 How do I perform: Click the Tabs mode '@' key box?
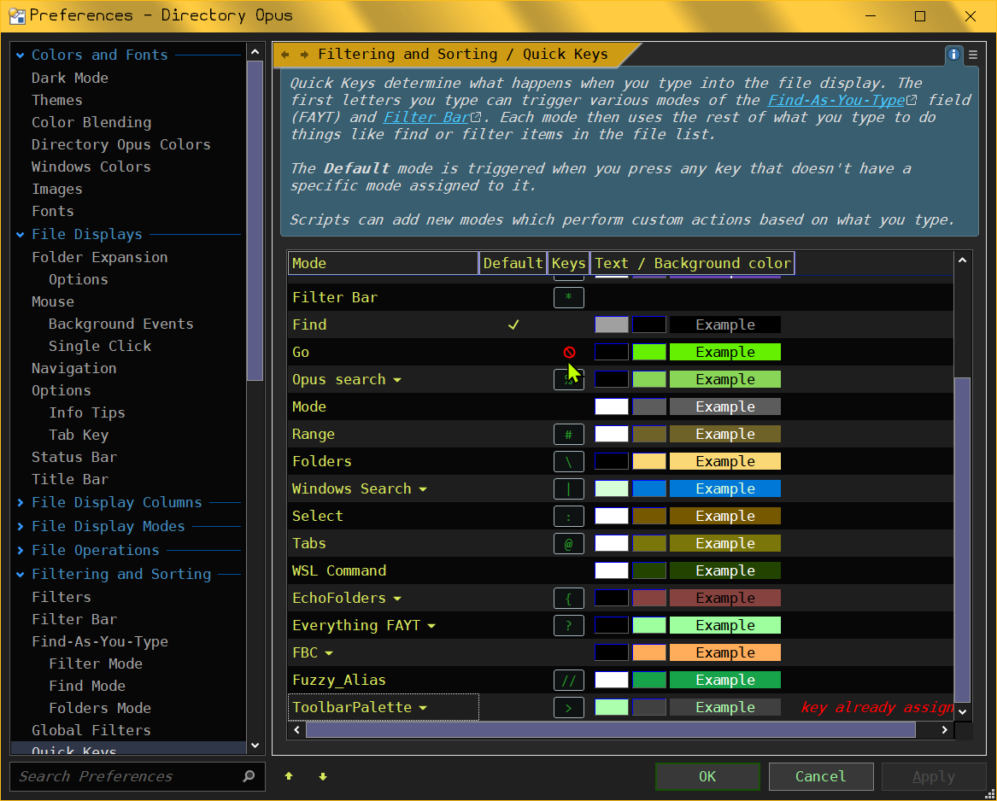(569, 543)
